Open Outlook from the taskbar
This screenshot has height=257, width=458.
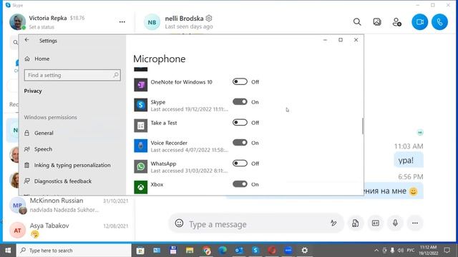point(239,251)
